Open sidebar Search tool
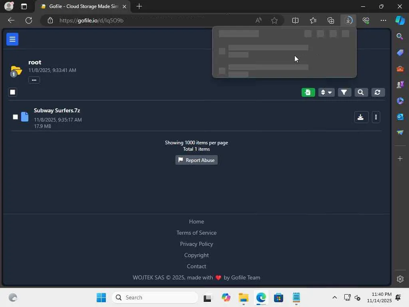 coord(400,36)
